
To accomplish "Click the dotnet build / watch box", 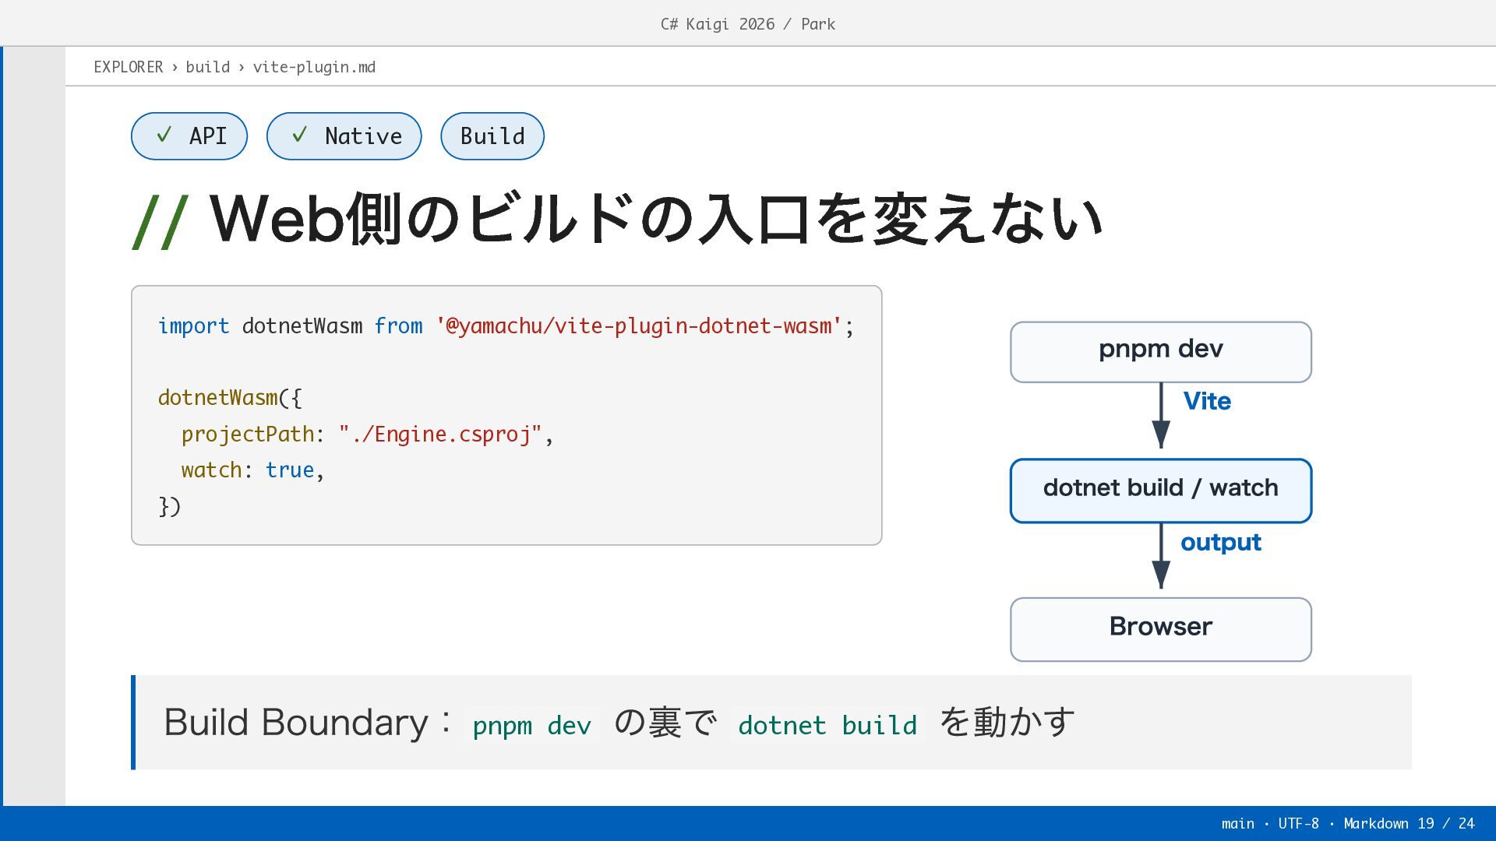I will pyautogui.click(x=1161, y=491).
